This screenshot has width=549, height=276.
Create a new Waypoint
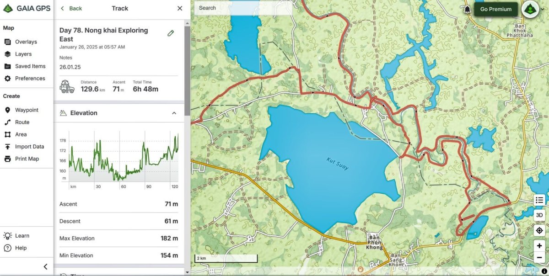point(27,110)
